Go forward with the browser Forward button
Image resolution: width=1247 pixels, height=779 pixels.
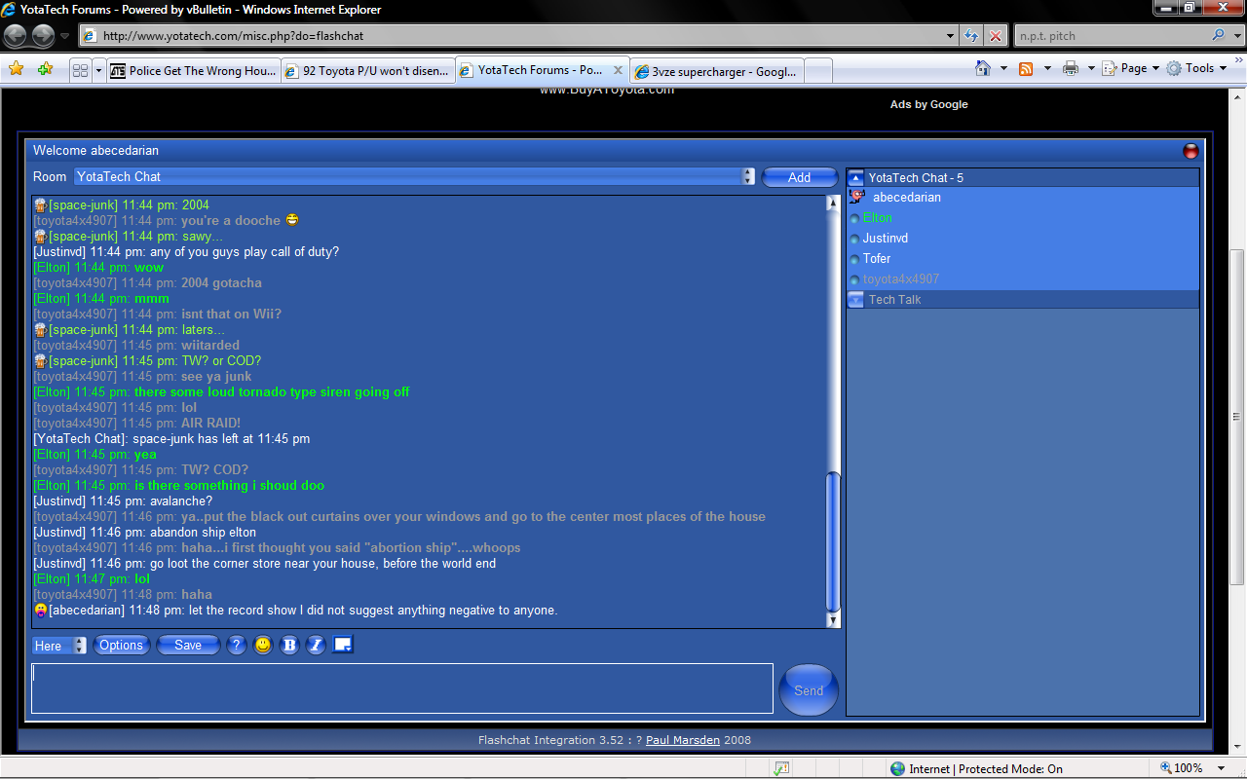pos(43,36)
